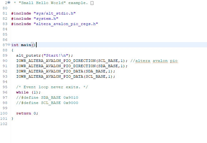
Task: Click the "altera_avalon_pio_regs.h" include string
Action: pyautogui.click(x=66, y=24)
